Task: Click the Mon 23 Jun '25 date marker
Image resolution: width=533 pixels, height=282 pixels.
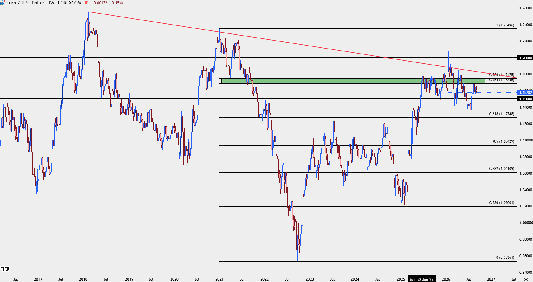Action: click(x=421, y=279)
